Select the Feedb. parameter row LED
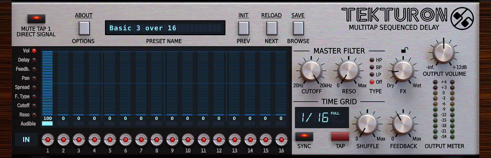The image size is (491, 158). point(34,69)
